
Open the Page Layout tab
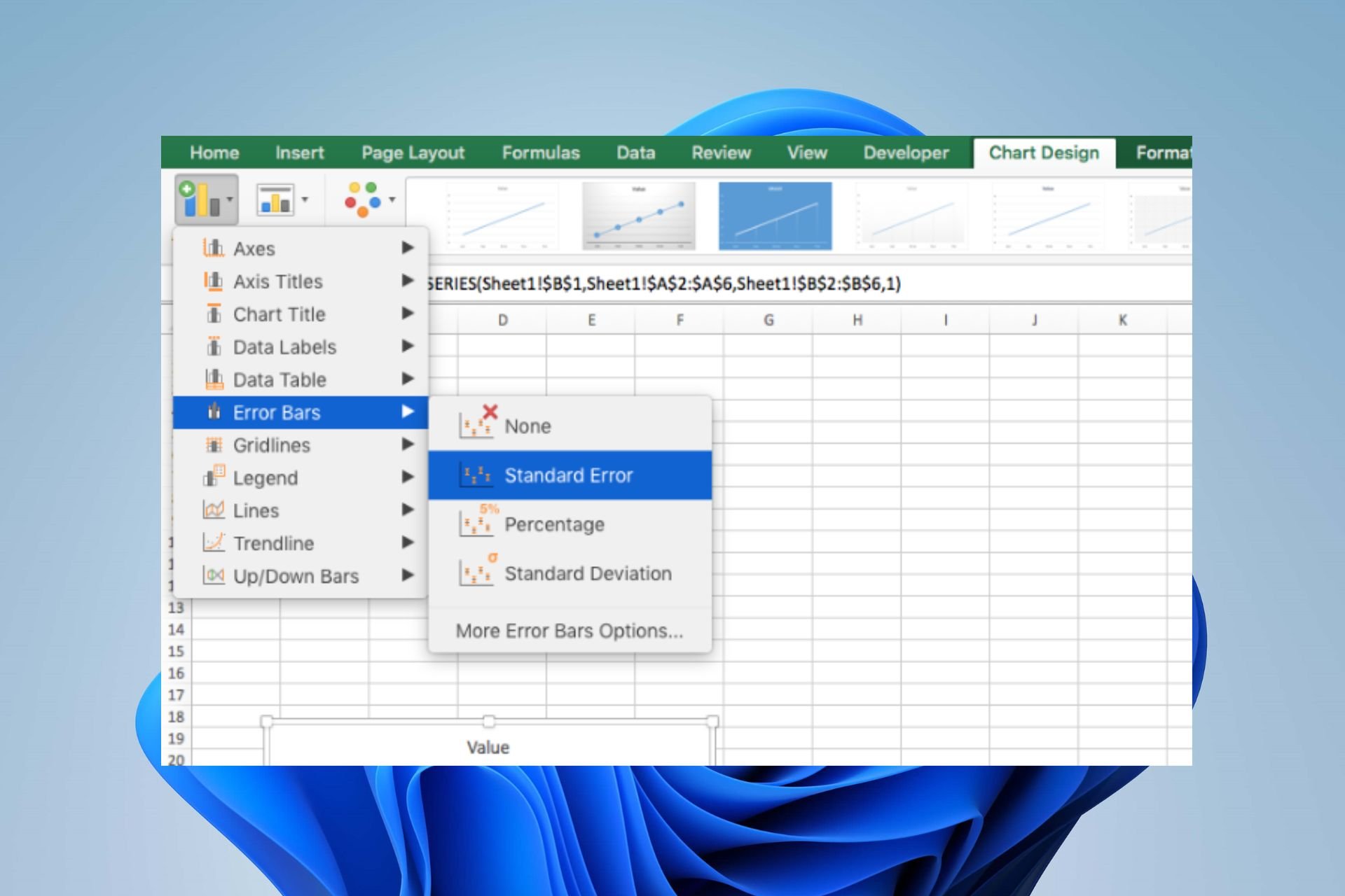(413, 153)
